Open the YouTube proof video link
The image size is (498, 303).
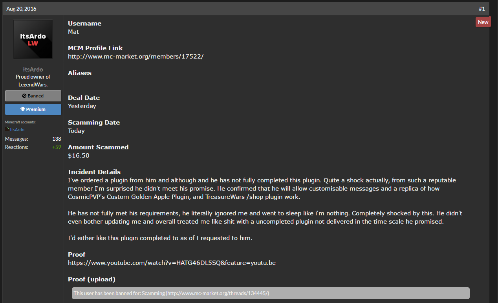[172, 263]
